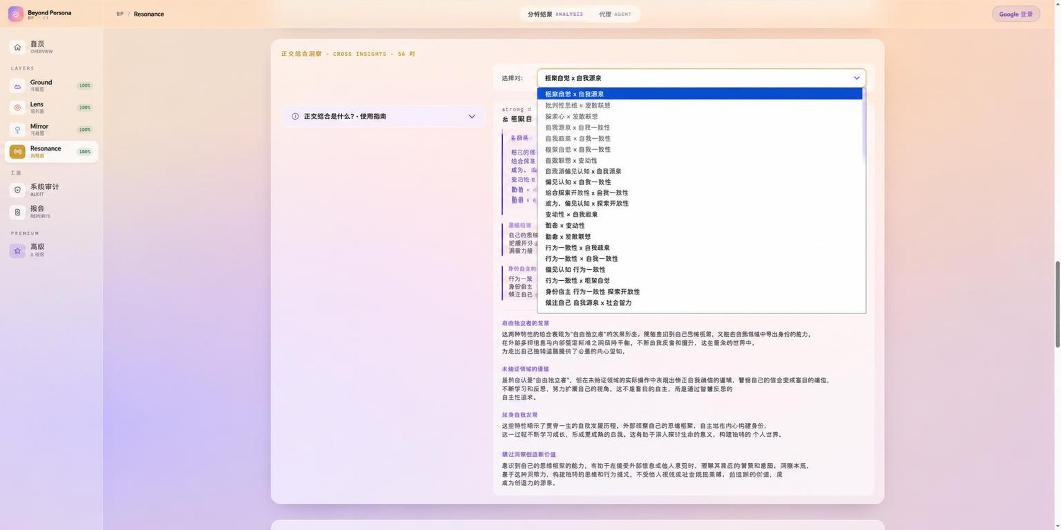Viewport: 1061px width, 530px height.
Task: Open the Ground layer menu entry
Action: point(51,86)
